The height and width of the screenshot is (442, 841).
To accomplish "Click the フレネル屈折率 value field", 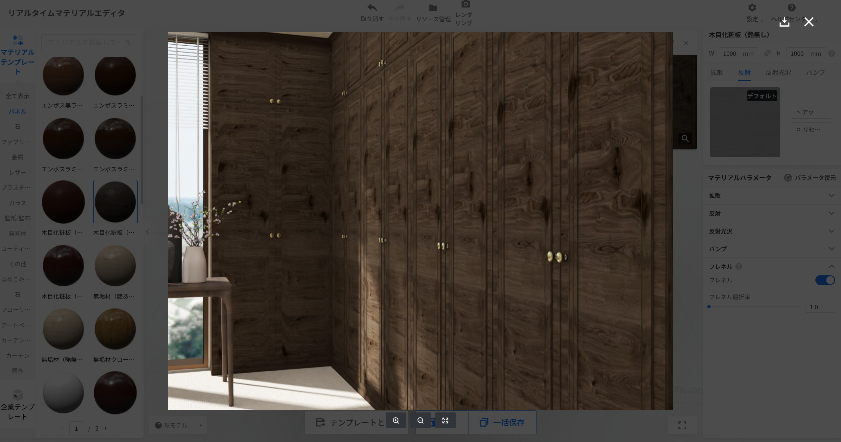I will click(x=820, y=307).
